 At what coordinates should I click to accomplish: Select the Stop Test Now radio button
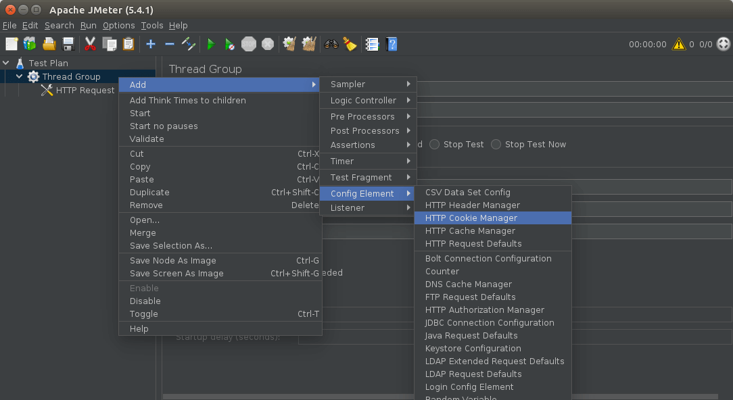tap(496, 145)
